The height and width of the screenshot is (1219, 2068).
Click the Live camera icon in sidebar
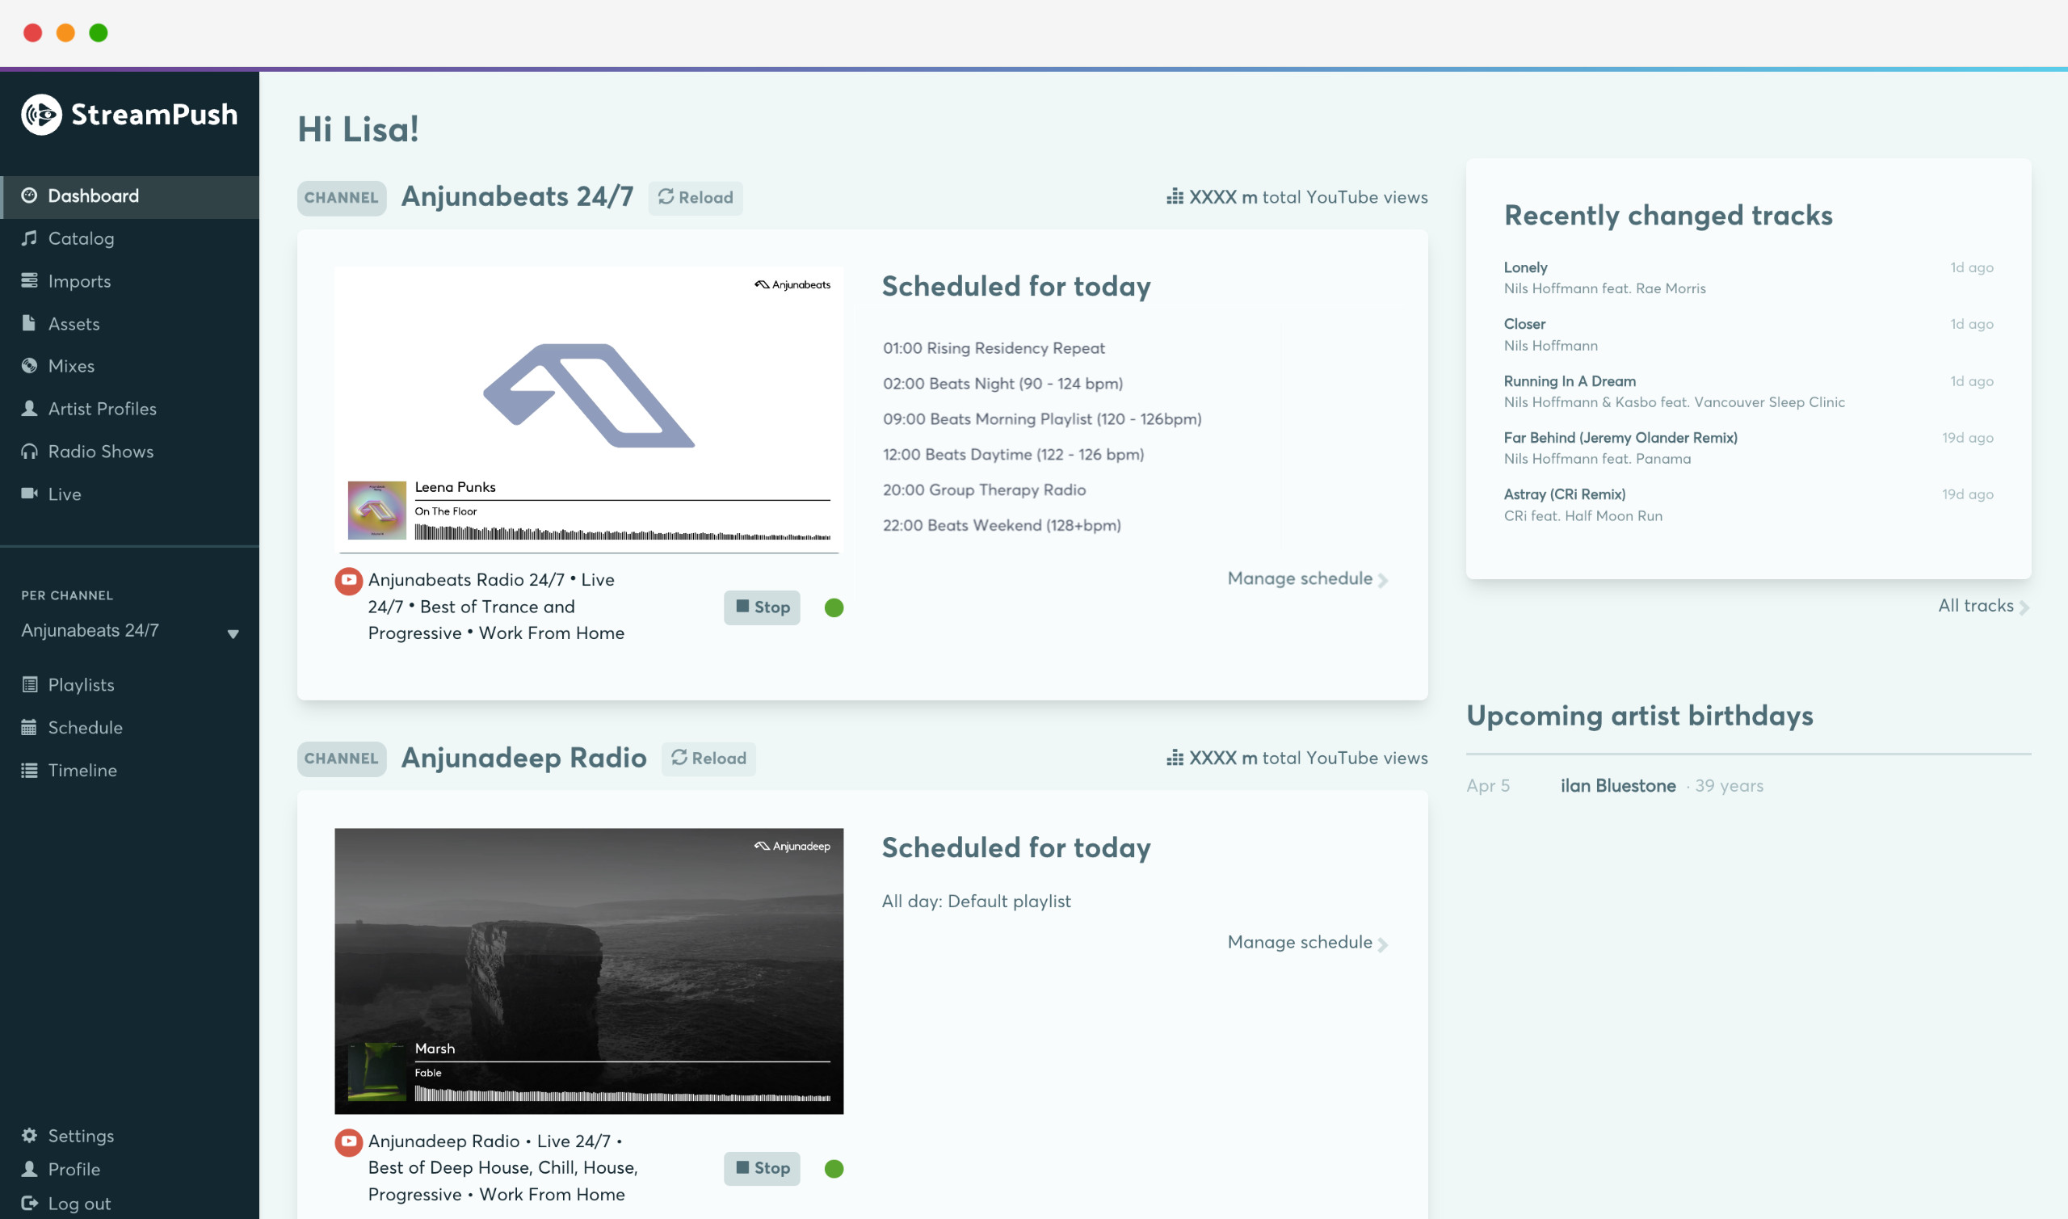pos(30,494)
